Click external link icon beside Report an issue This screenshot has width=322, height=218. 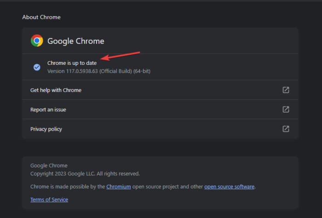pyautogui.click(x=286, y=109)
